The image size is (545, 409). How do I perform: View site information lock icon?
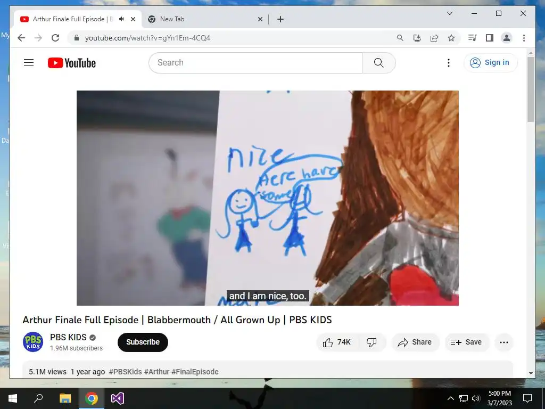77,38
